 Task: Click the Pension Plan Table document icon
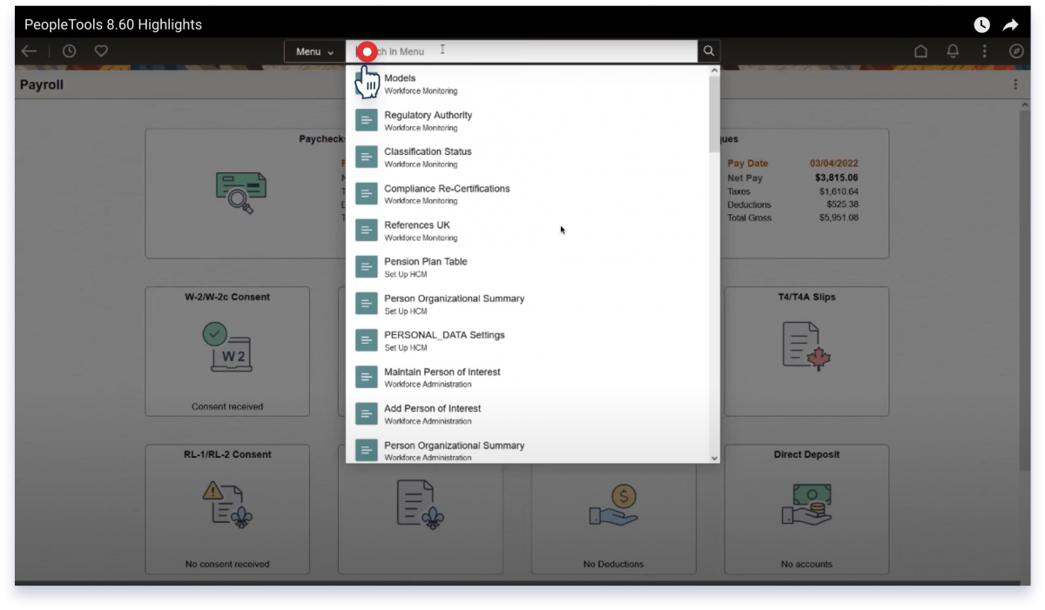point(367,267)
